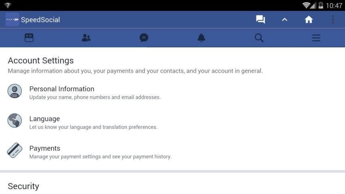Screen dimensions: 345x194
Task: Tap the Personal Information profile icon
Action: (15, 91)
